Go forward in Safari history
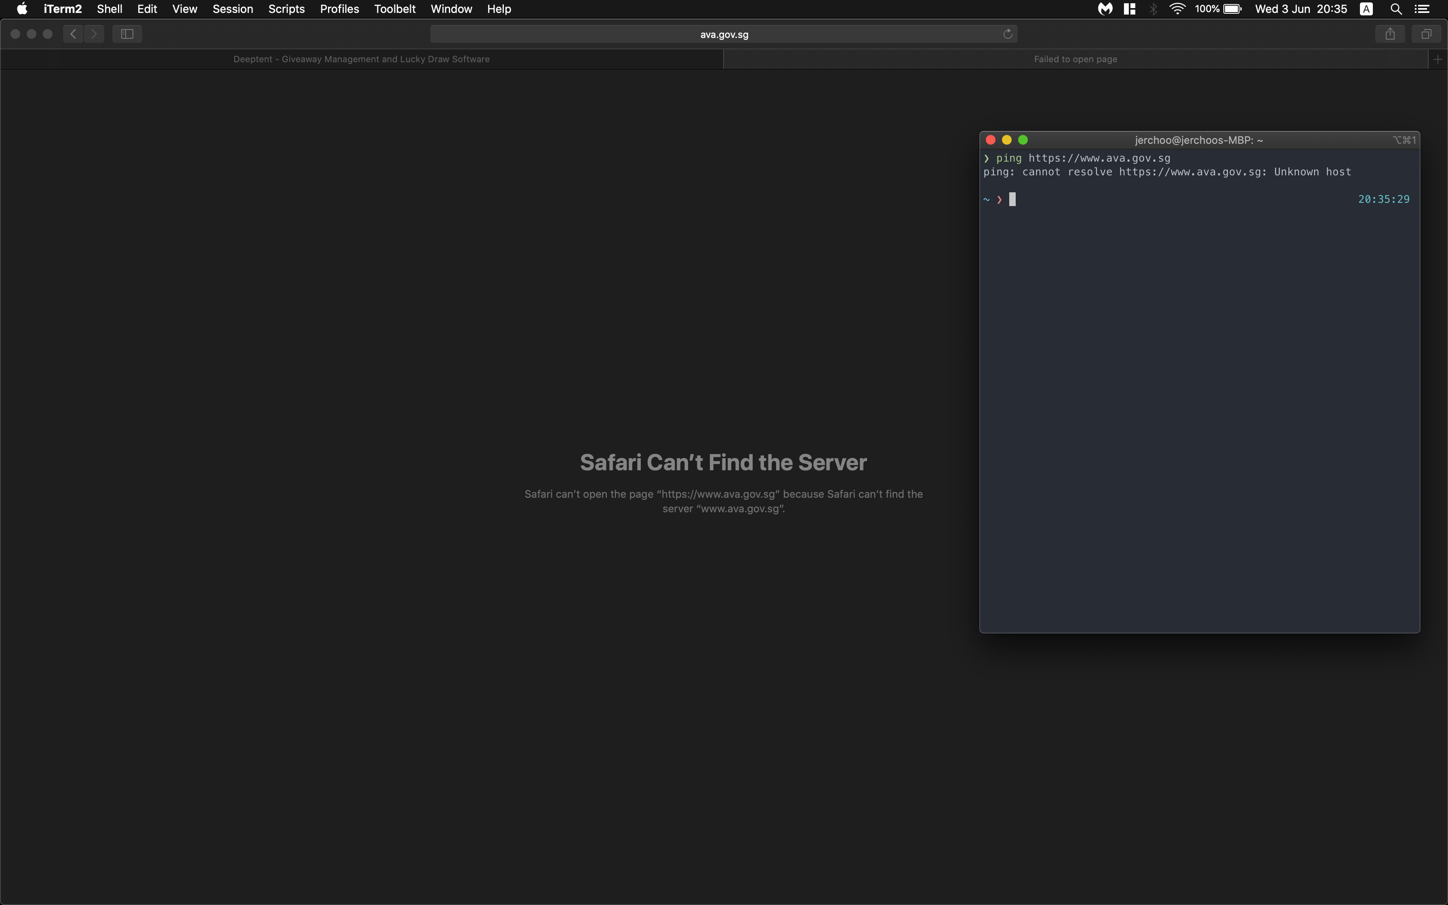 [x=94, y=34]
